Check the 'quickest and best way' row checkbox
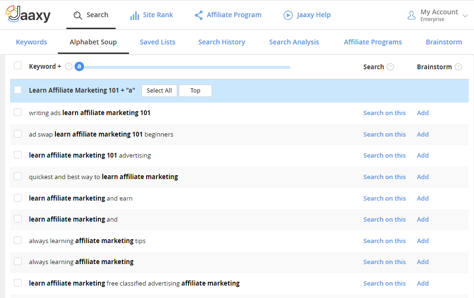474x298 pixels. [18, 177]
